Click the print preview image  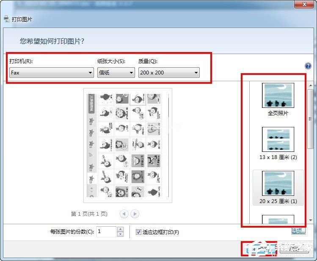pyautogui.click(x=128, y=146)
